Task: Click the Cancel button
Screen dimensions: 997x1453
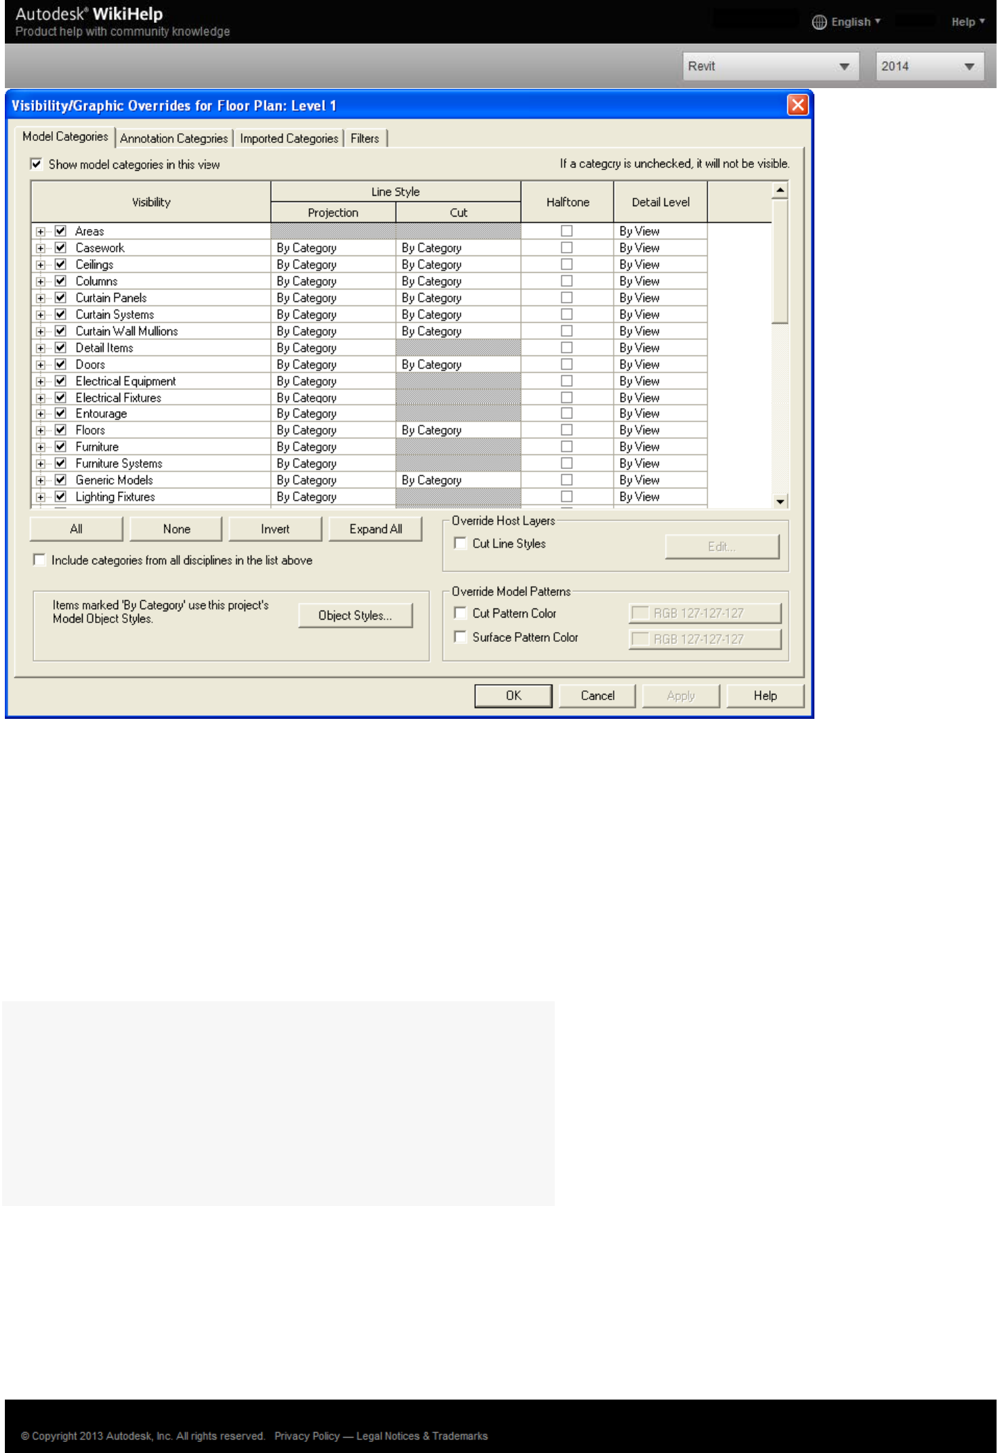Action: pyautogui.click(x=597, y=695)
